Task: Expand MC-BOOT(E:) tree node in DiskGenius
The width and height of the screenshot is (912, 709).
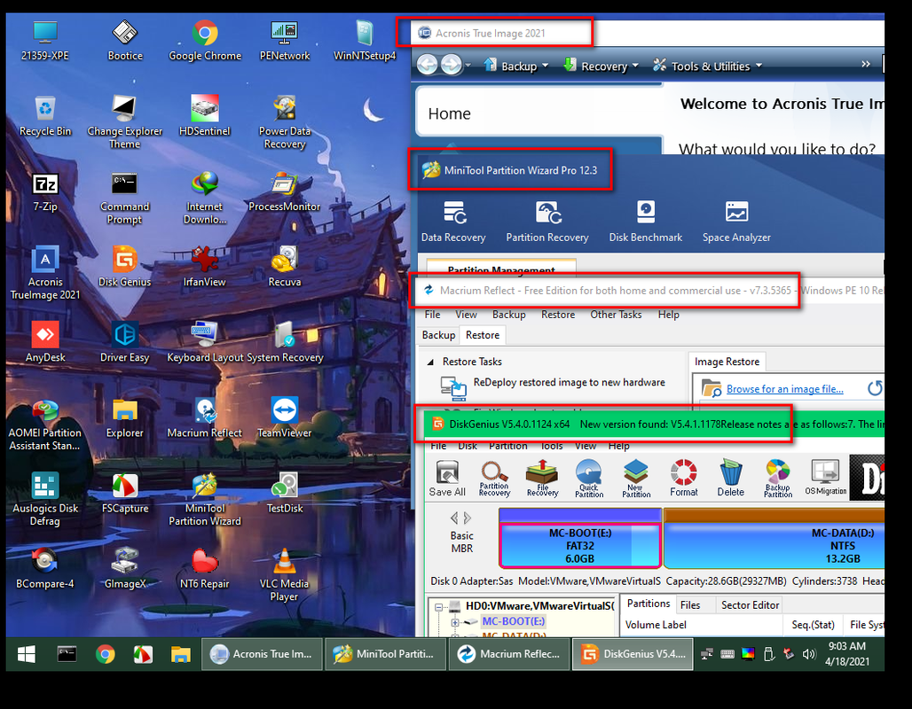Action: point(455,622)
